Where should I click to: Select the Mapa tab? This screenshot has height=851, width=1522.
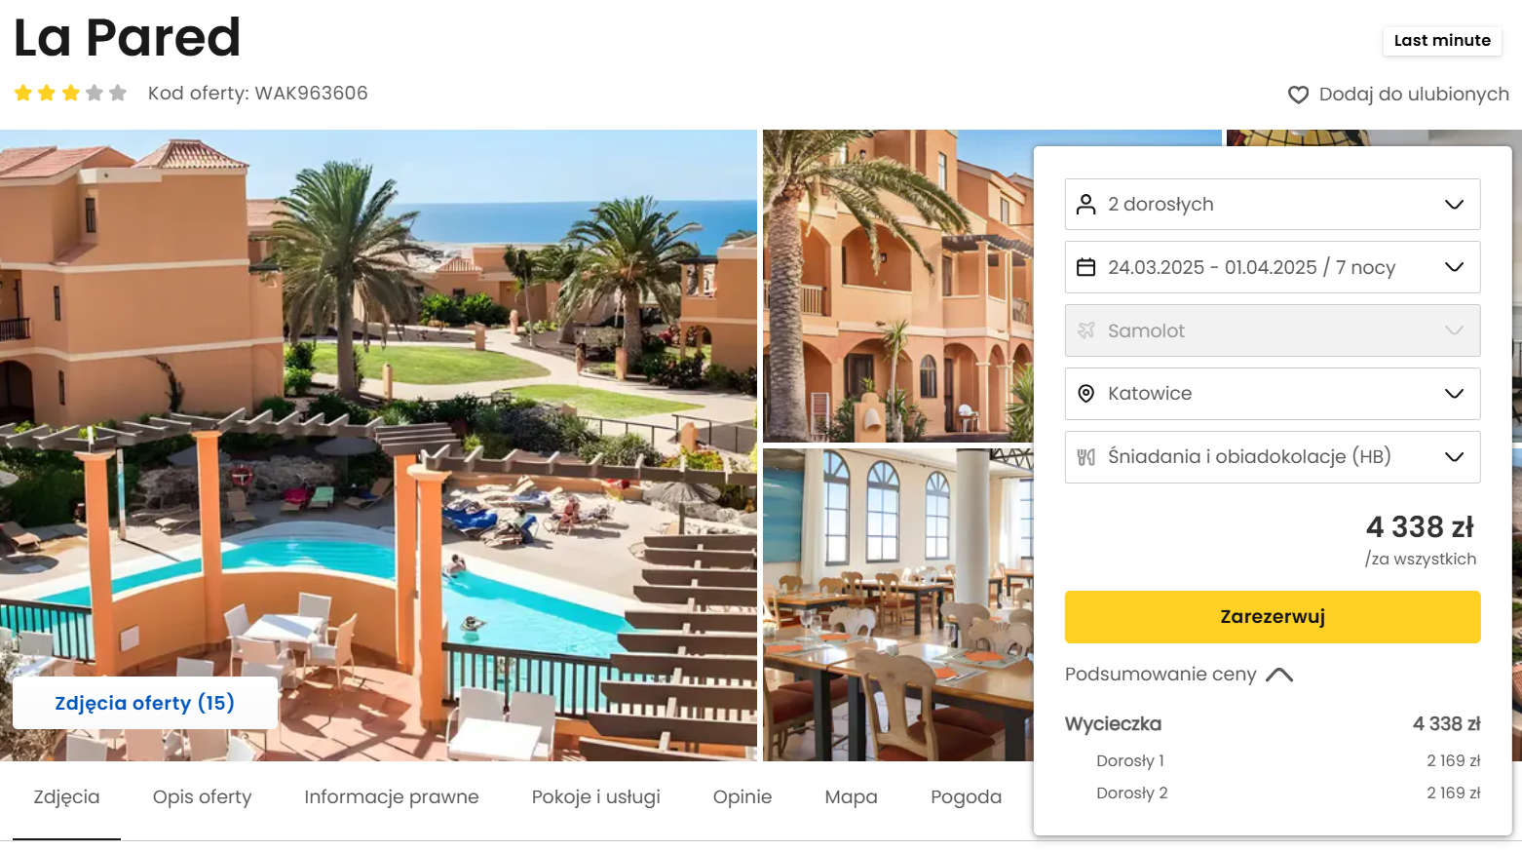[x=851, y=797]
